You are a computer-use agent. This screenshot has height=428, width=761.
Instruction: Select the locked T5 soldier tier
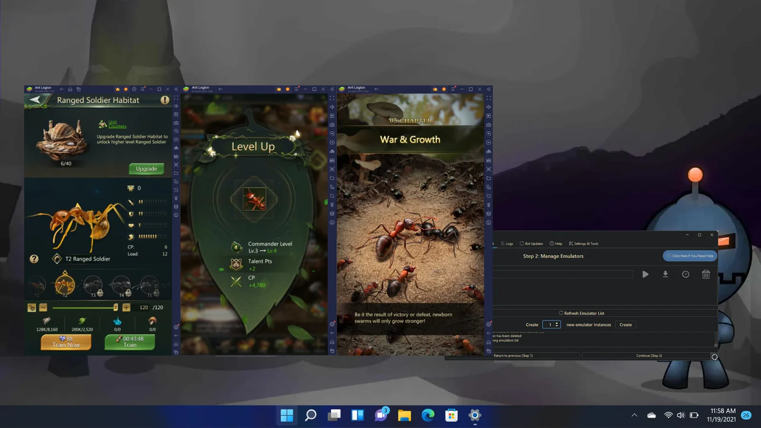149,285
